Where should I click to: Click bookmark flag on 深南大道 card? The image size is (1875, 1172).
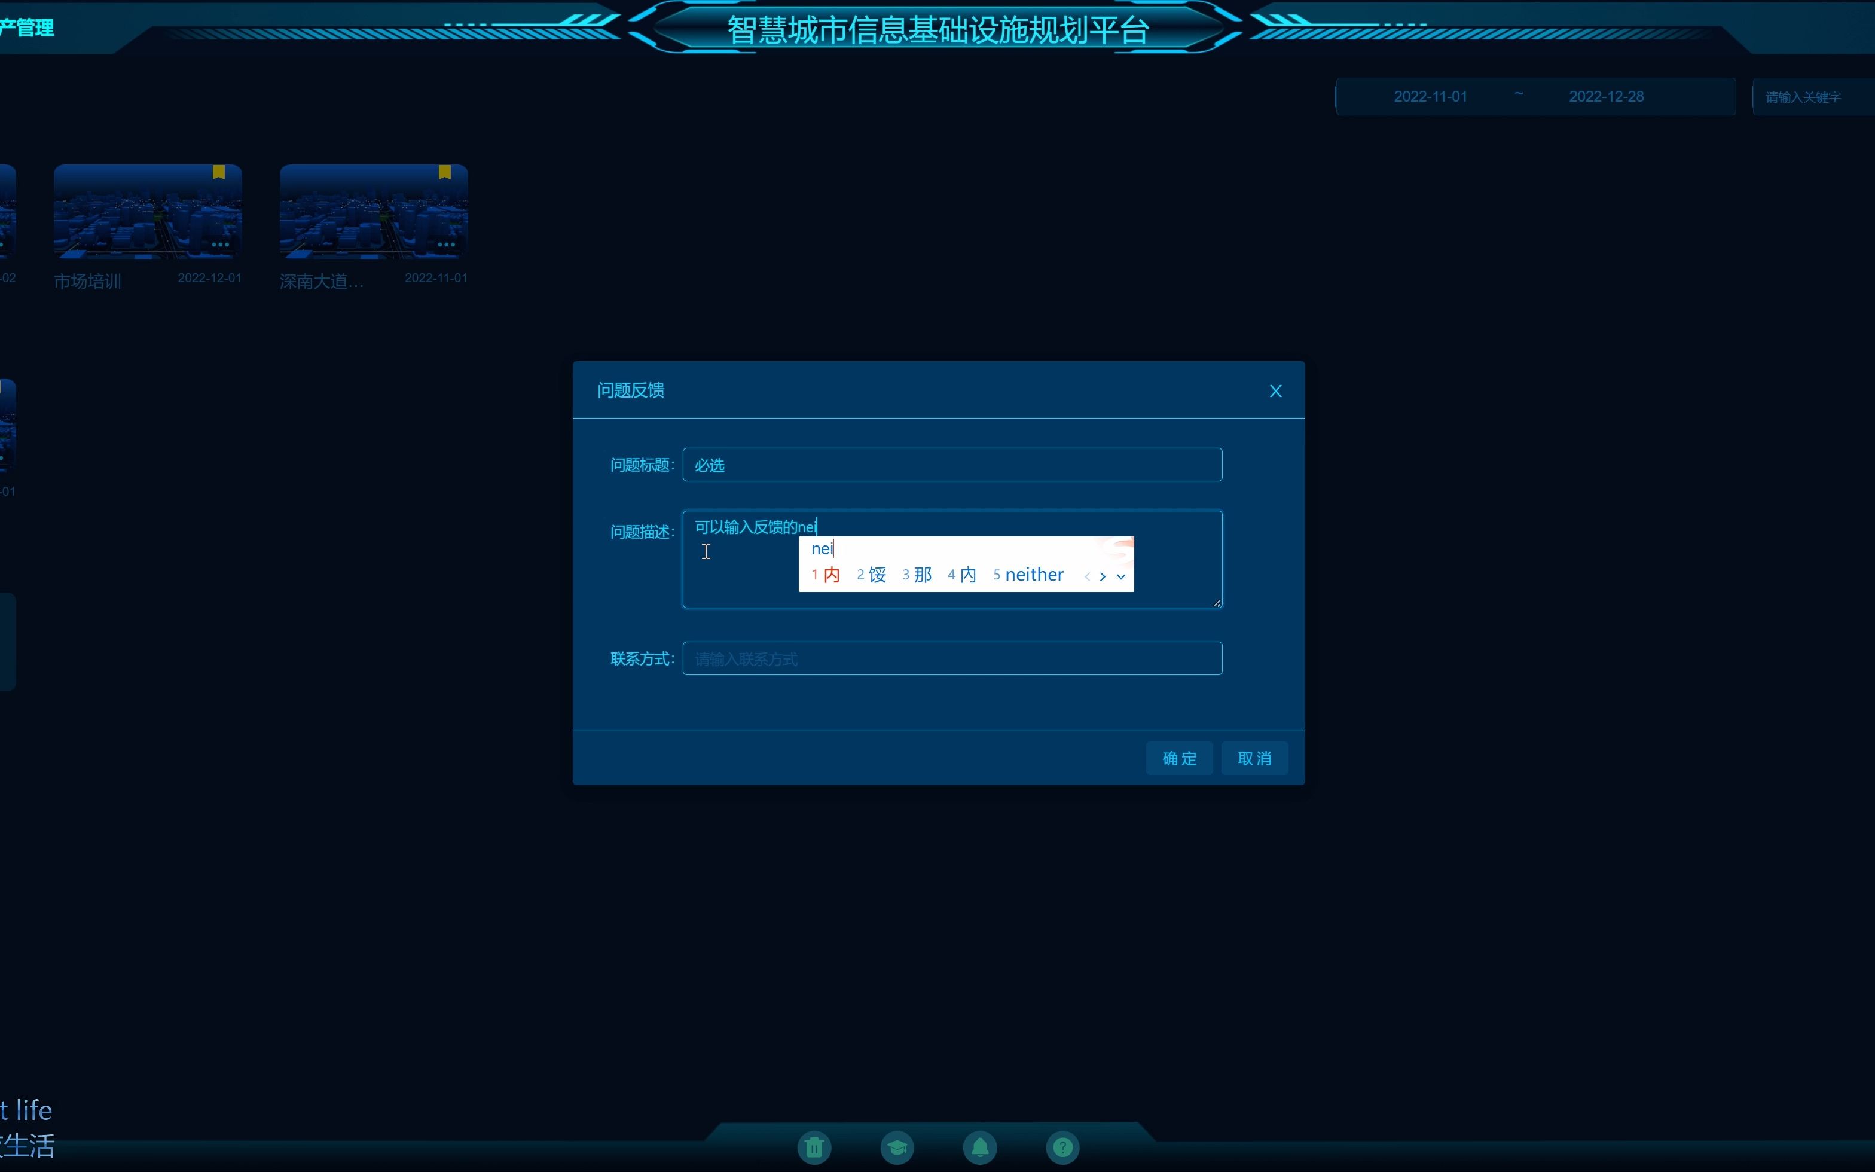(x=445, y=172)
